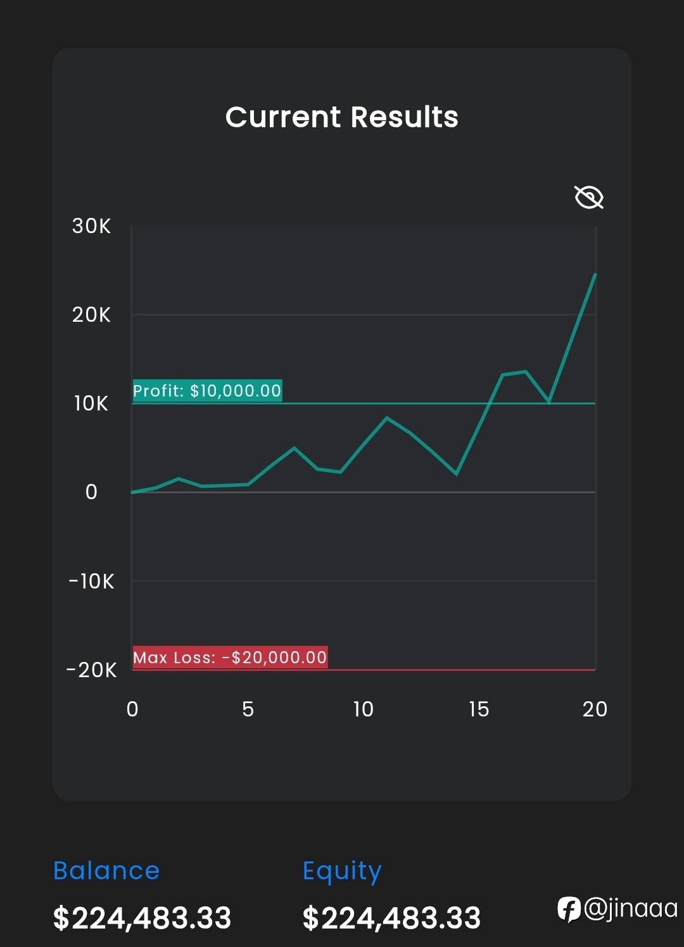Click the Profit: $10,000.00 label
The height and width of the screenshot is (947, 684).
click(207, 390)
